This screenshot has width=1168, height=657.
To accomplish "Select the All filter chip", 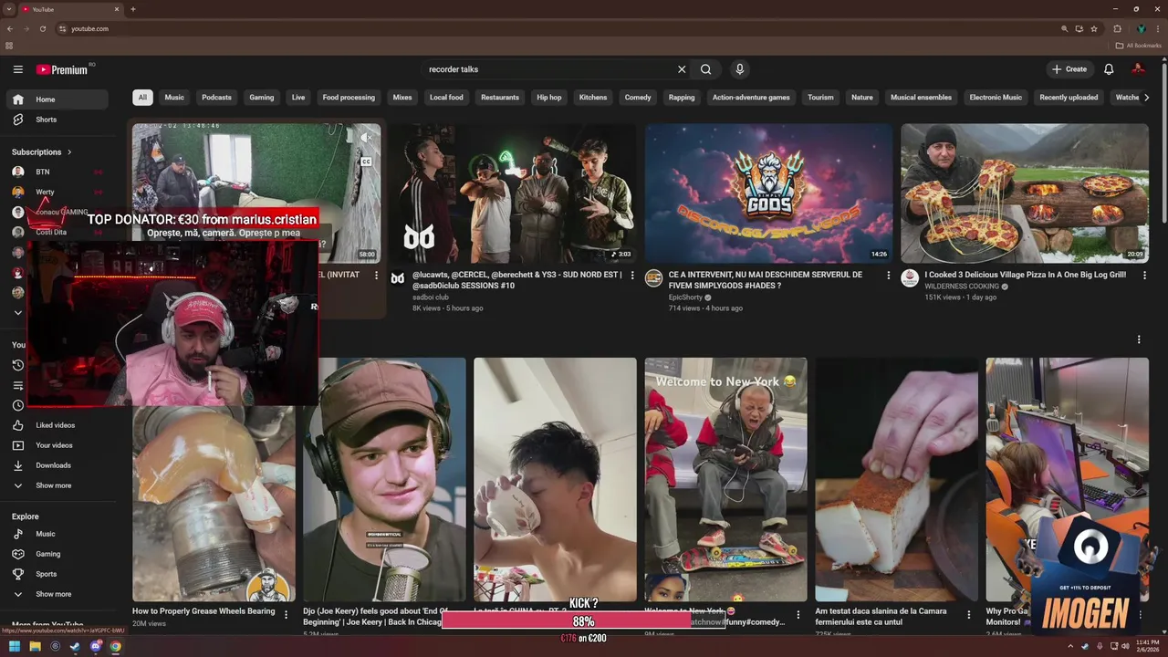I will click(x=142, y=98).
